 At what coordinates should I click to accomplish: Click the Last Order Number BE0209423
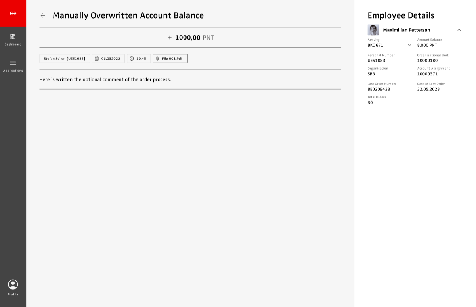click(379, 89)
